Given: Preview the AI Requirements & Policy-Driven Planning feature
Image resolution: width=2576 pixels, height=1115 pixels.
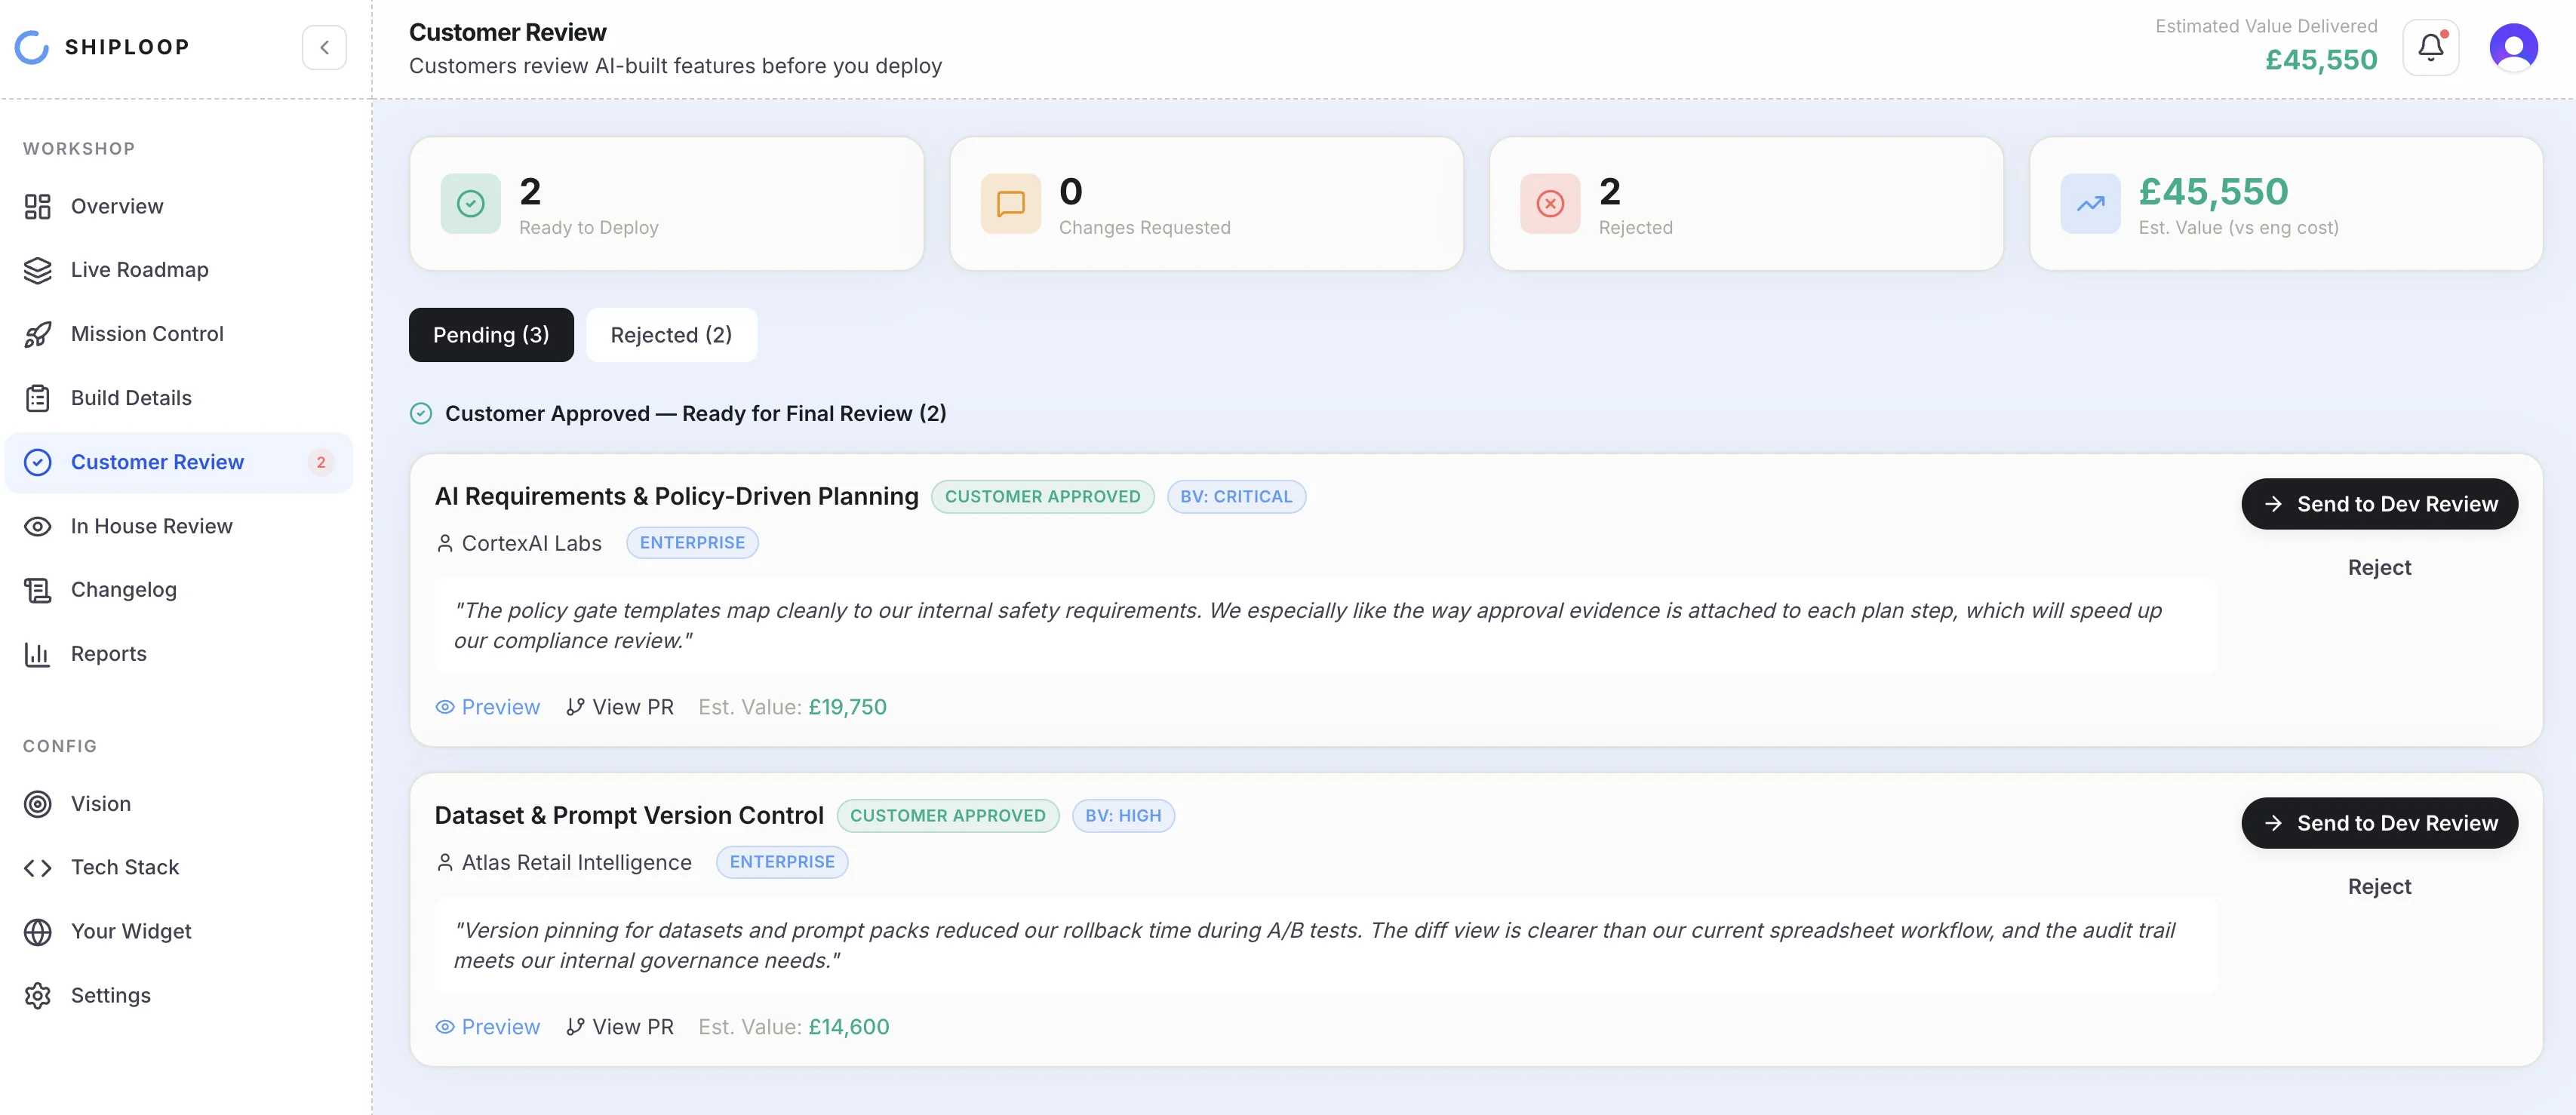Looking at the screenshot, I should click(x=488, y=707).
